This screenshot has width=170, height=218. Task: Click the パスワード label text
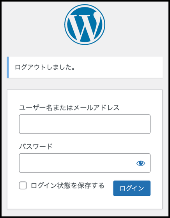pos(36,146)
